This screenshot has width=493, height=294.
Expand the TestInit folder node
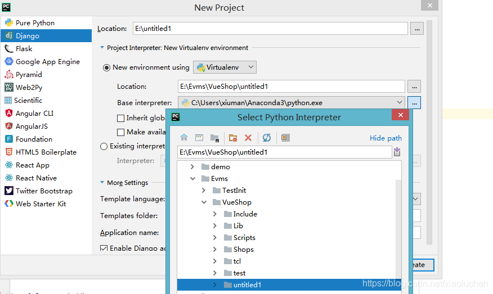[x=203, y=191]
